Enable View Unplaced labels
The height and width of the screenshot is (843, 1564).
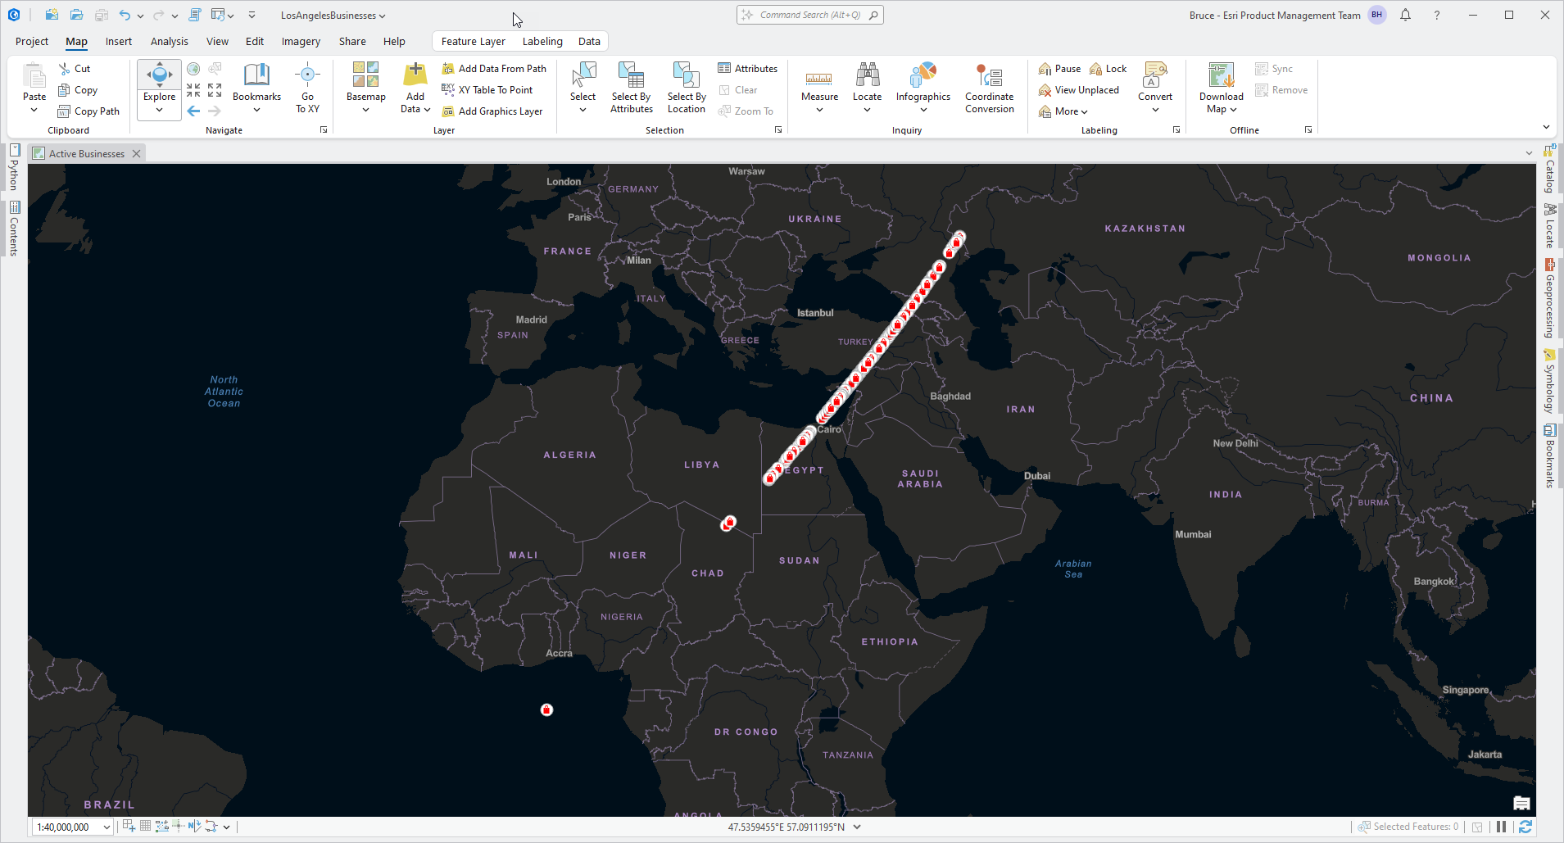pos(1078,89)
